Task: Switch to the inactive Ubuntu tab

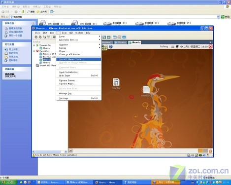Action: click(x=121, y=42)
